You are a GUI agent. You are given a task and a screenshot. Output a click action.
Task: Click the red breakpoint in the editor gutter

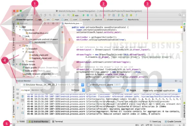click(x=62, y=32)
